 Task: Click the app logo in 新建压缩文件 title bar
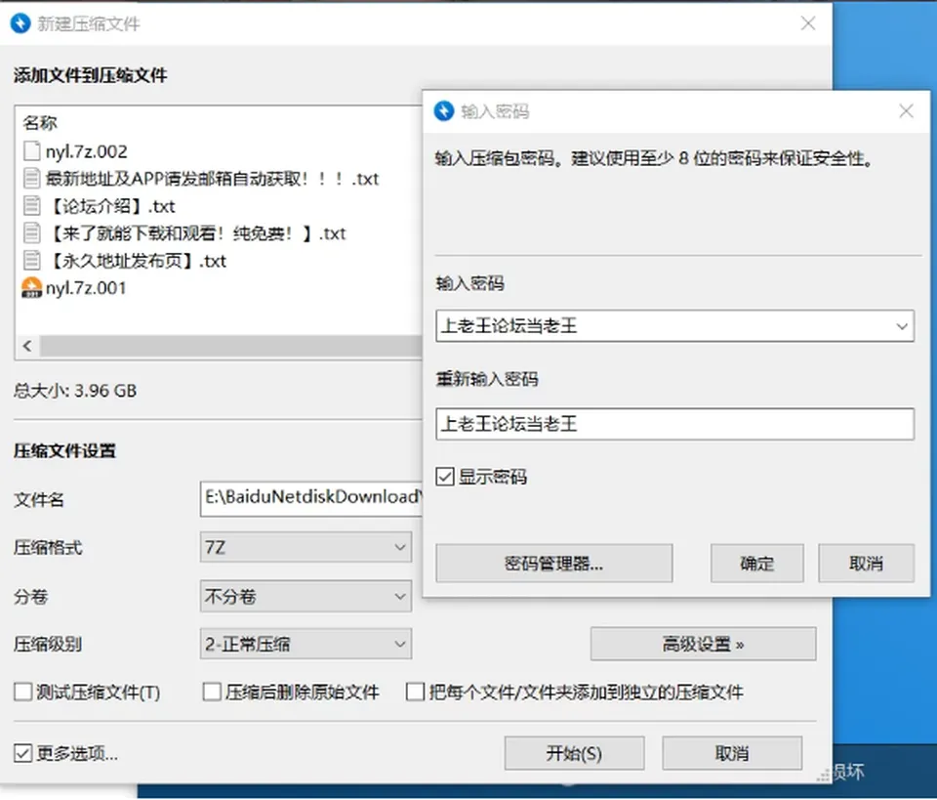20,23
